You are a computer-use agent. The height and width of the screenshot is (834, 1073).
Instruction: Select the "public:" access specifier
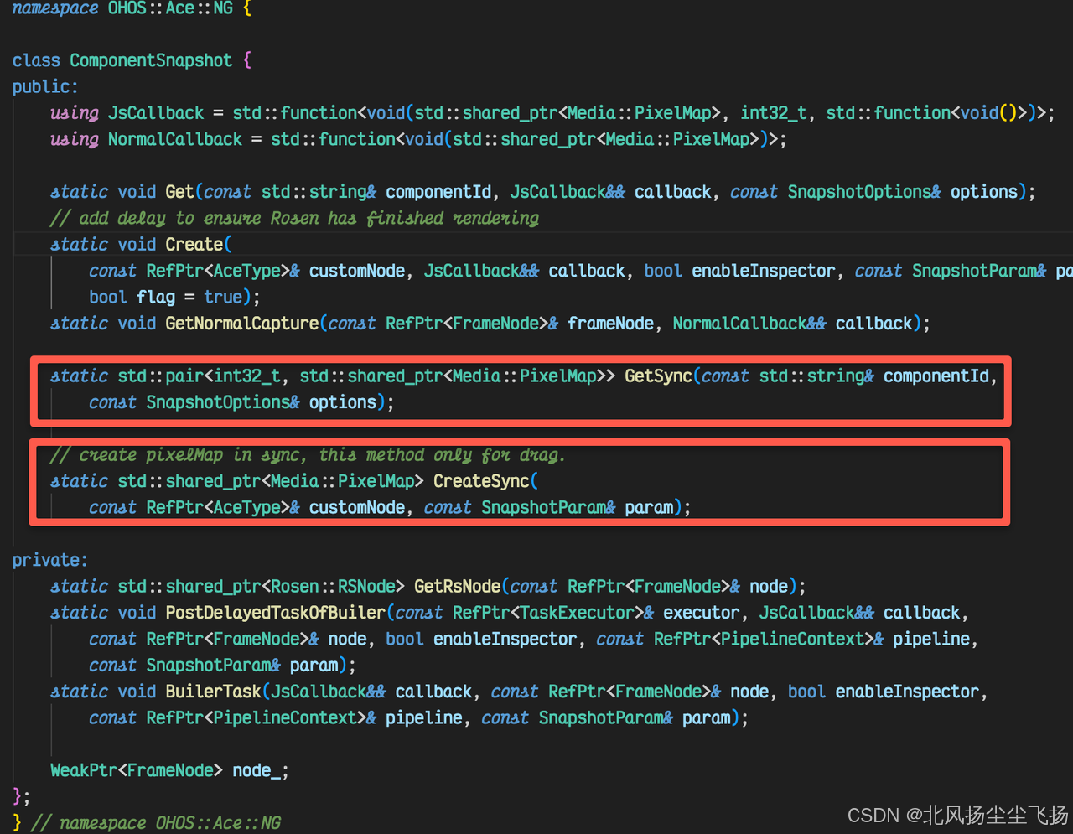pyautogui.click(x=45, y=86)
